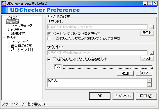Toggle 下で設定した%になったら音を鳴らす checkbox
The image size is (159, 109).
(49, 59)
